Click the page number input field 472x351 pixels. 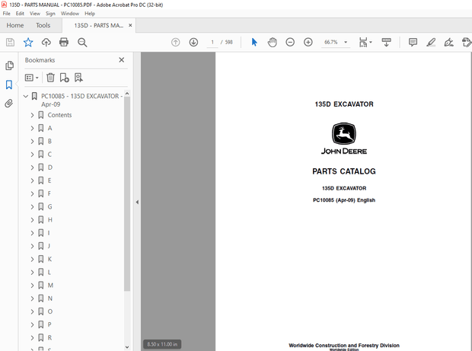[x=212, y=42]
